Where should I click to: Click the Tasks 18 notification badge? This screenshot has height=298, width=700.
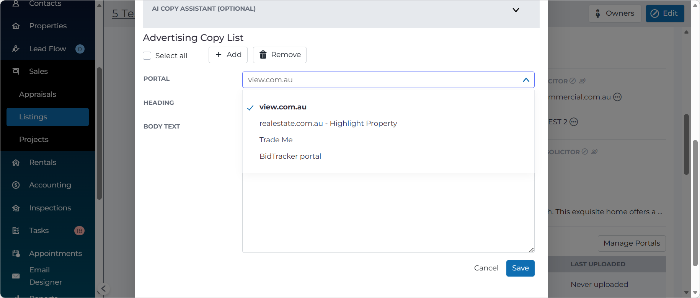[x=79, y=231]
